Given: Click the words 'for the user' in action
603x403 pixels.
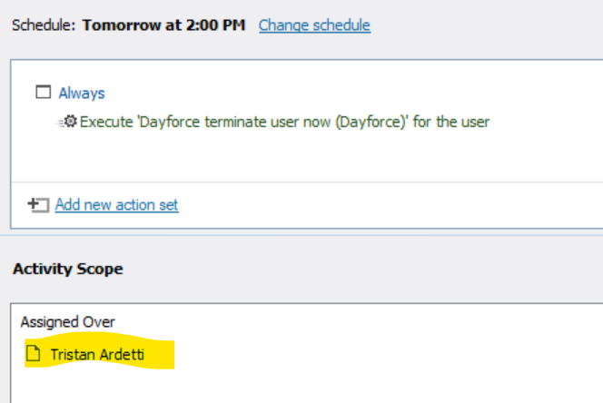Looking at the screenshot, I should coord(451,122).
